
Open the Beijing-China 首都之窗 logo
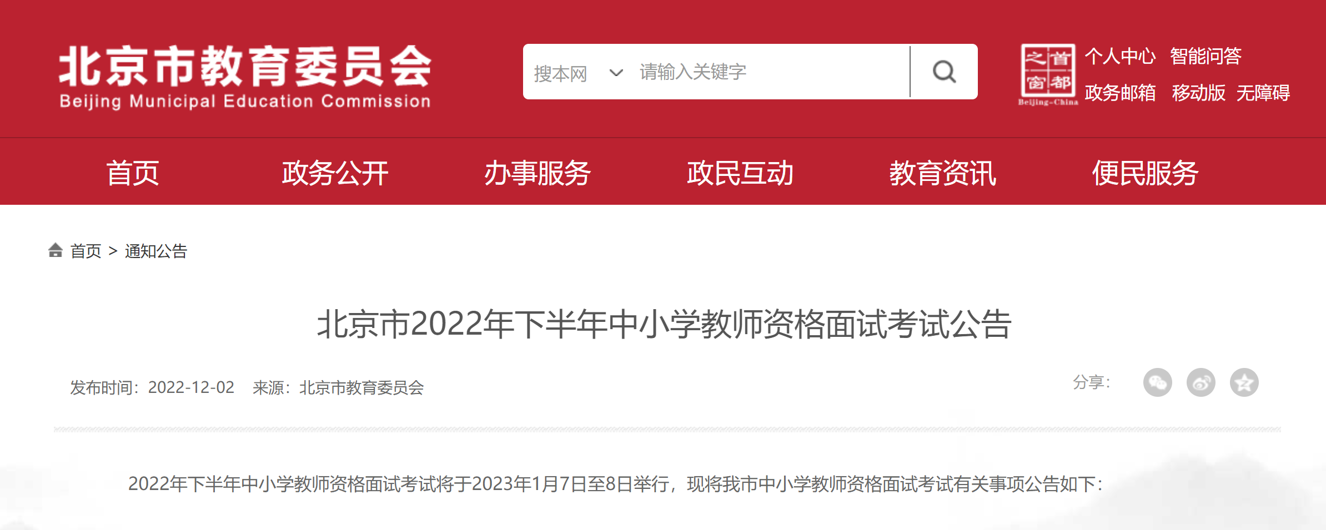click(x=1048, y=75)
